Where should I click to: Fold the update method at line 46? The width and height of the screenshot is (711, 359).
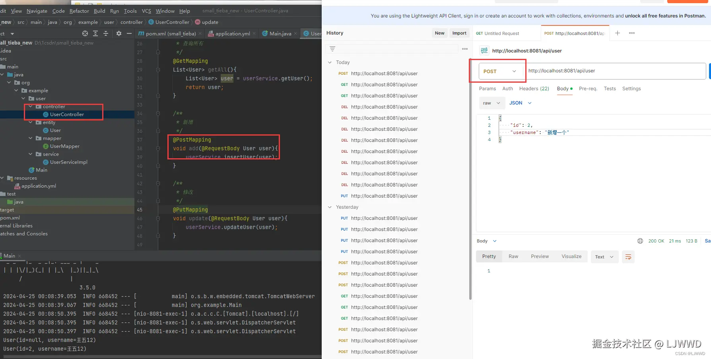pyautogui.click(x=158, y=218)
